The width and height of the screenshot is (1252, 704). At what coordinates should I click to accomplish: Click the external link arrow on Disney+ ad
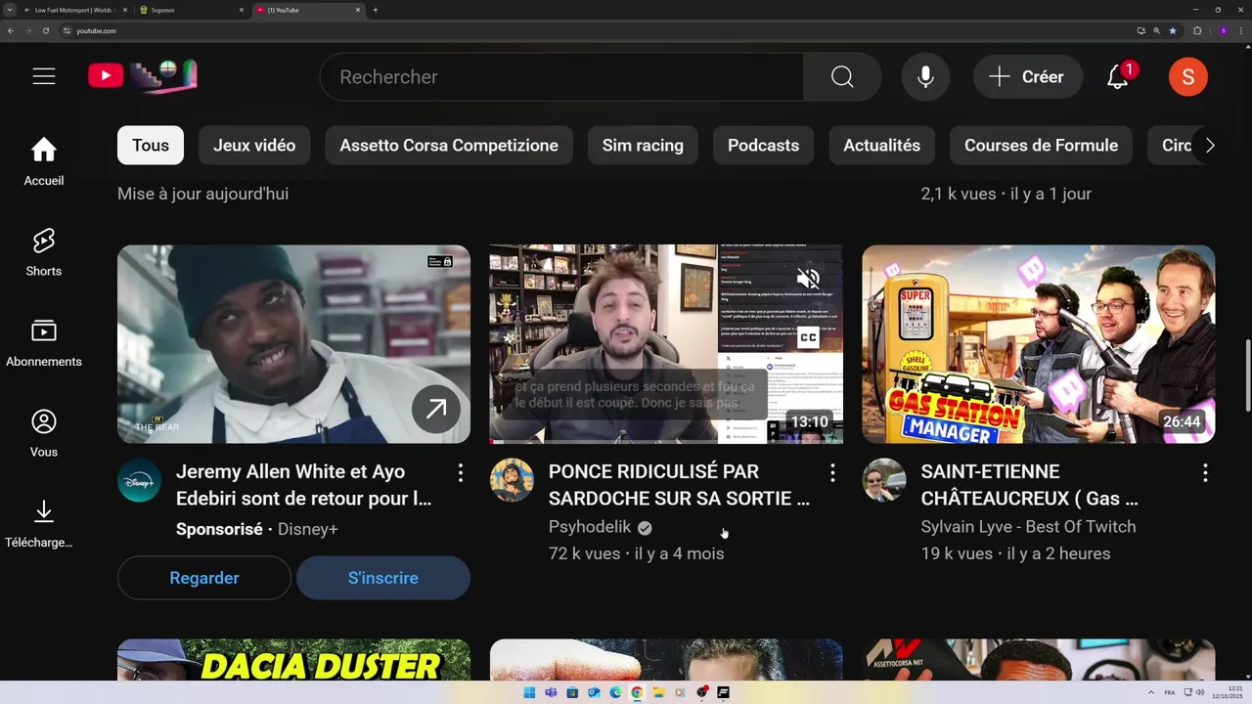click(x=436, y=409)
